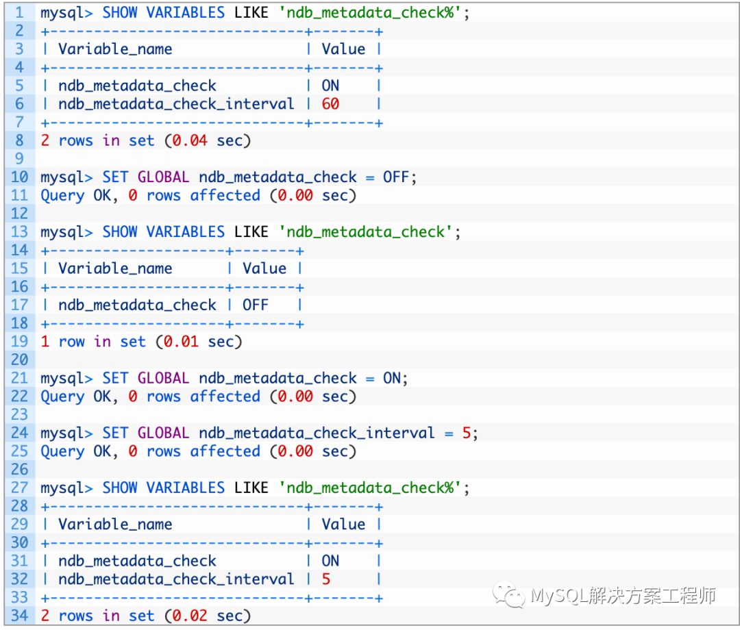Click line number 10 in the gutter
This screenshot has width=740, height=630.
click(x=19, y=177)
